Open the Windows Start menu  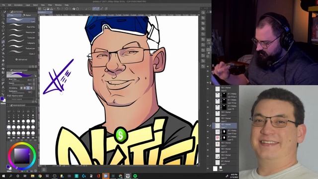pyautogui.click(x=3, y=176)
